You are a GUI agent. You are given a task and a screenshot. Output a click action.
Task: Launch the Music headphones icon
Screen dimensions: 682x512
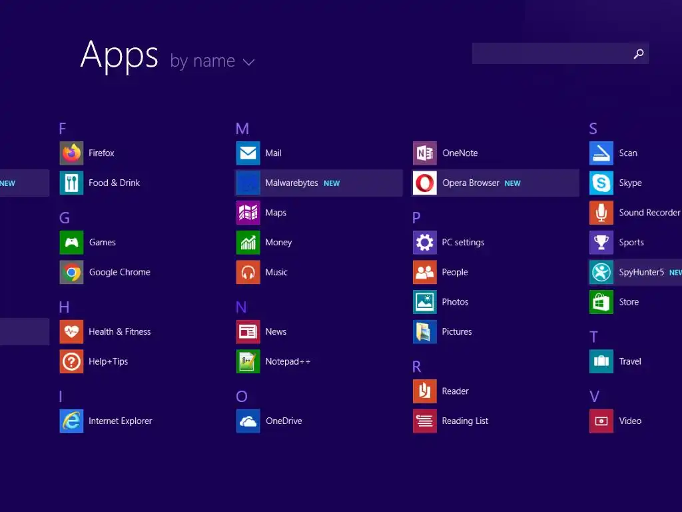pos(248,272)
